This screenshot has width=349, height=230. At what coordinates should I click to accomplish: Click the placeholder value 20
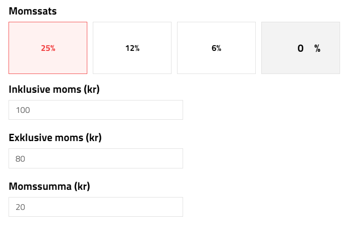(21, 207)
